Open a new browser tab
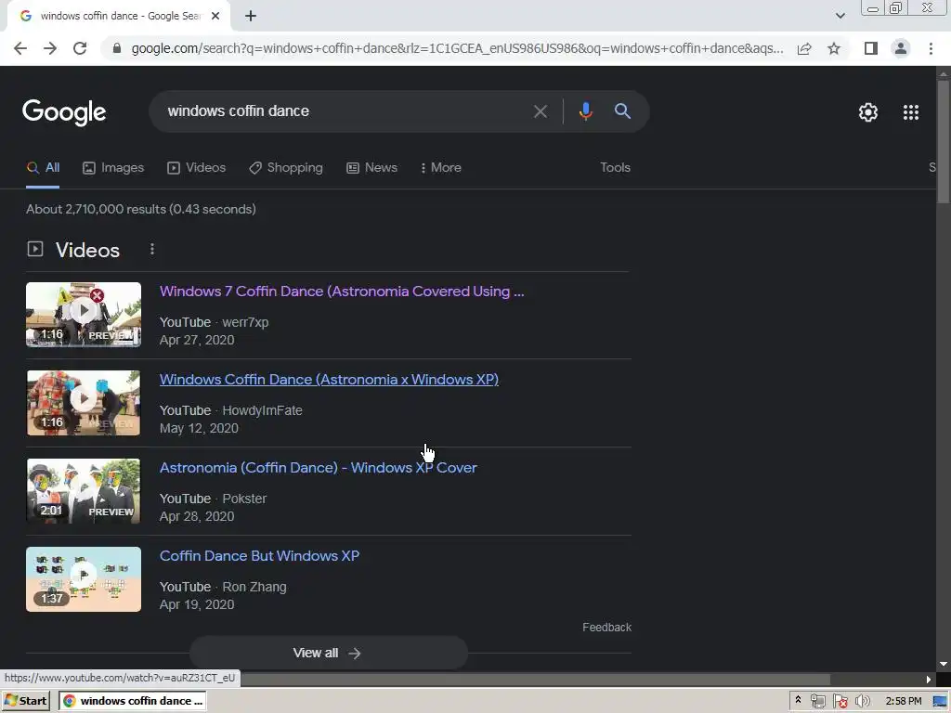 coord(251,16)
